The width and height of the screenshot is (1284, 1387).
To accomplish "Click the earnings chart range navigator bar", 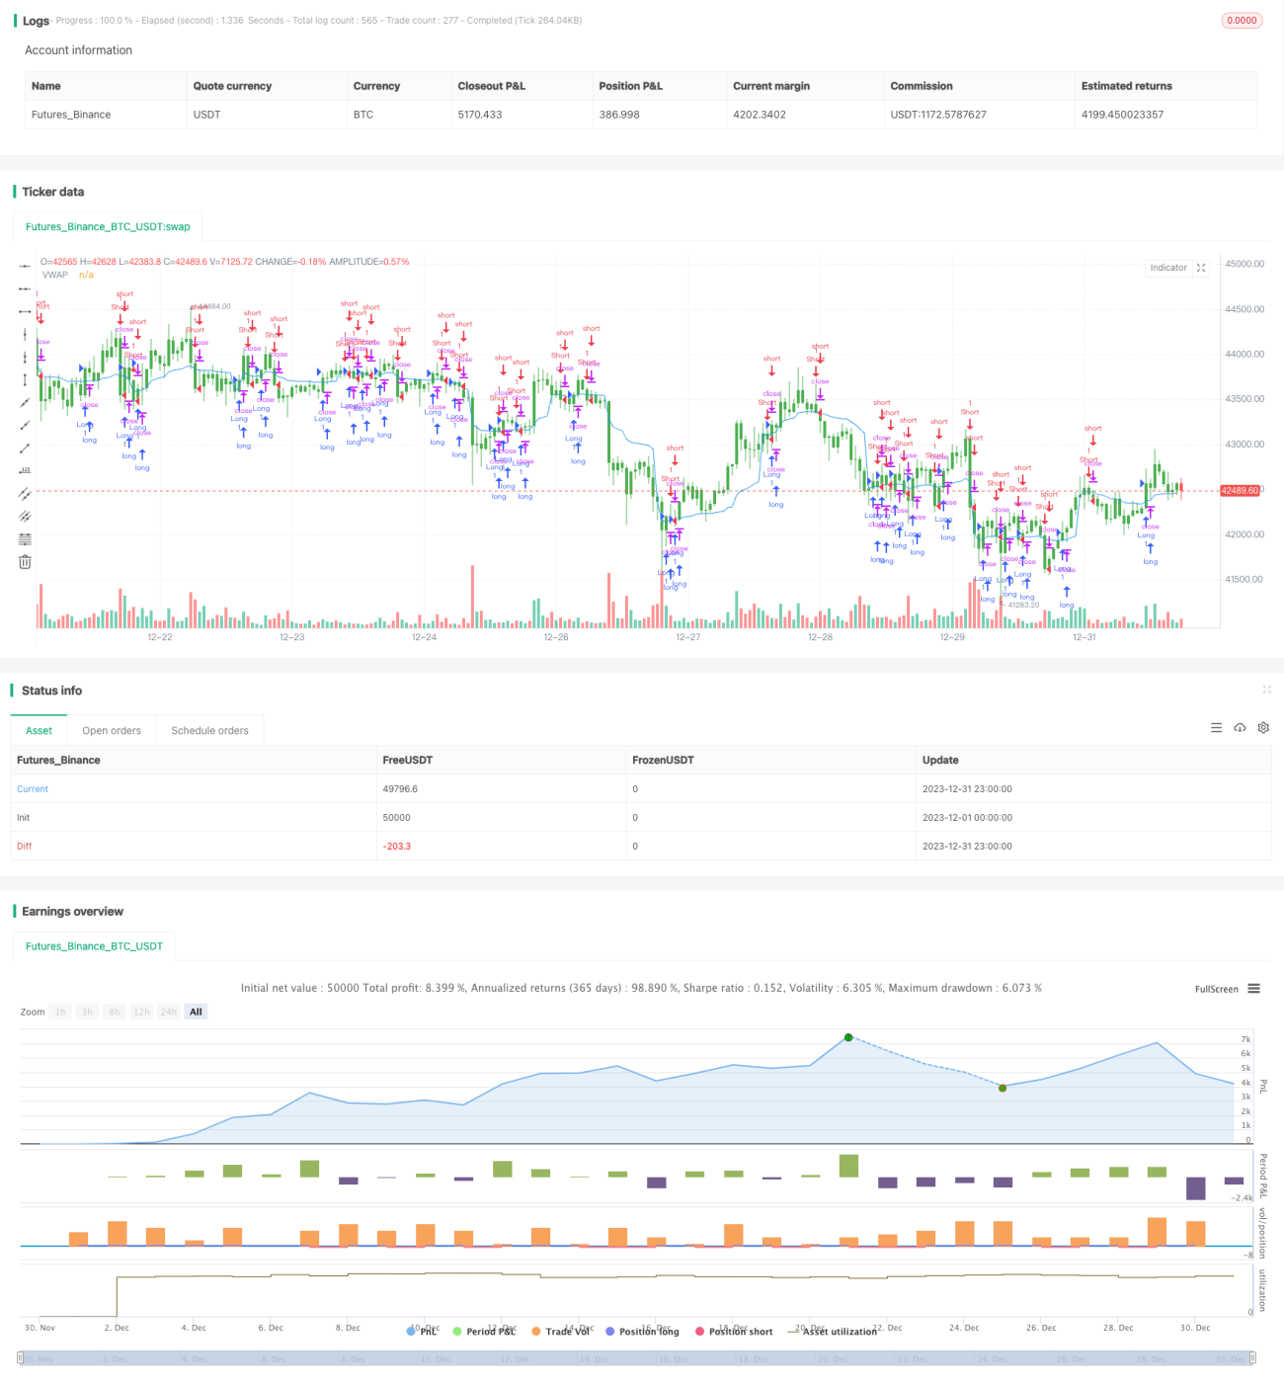I will (x=636, y=1358).
